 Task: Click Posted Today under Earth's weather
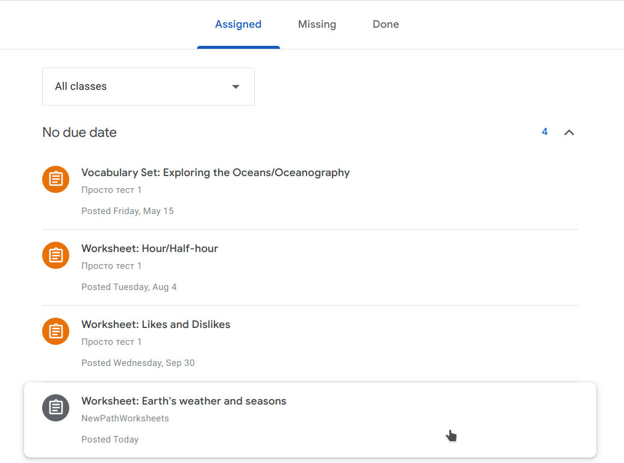(x=110, y=439)
